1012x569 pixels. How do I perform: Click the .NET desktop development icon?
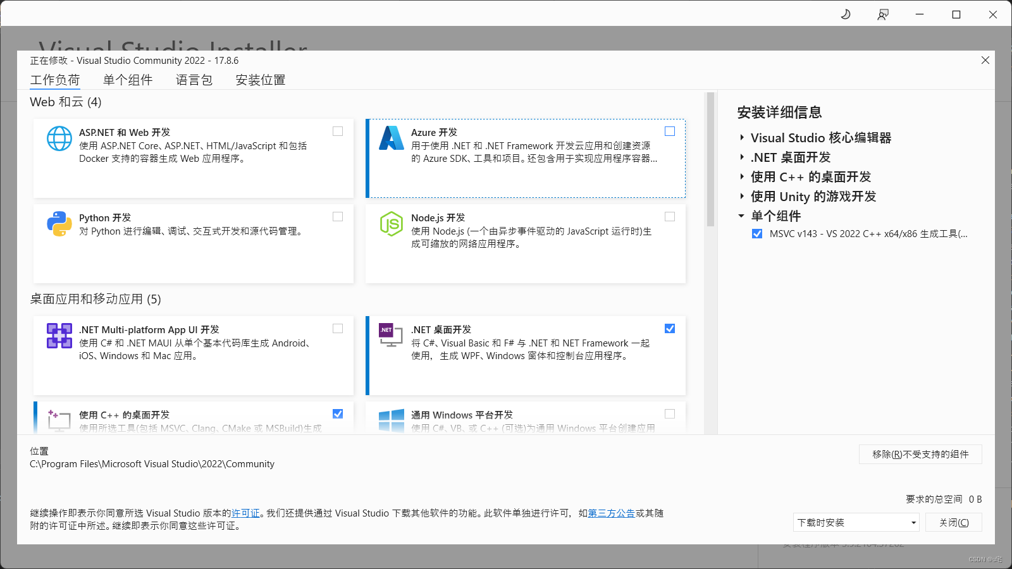tap(391, 335)
